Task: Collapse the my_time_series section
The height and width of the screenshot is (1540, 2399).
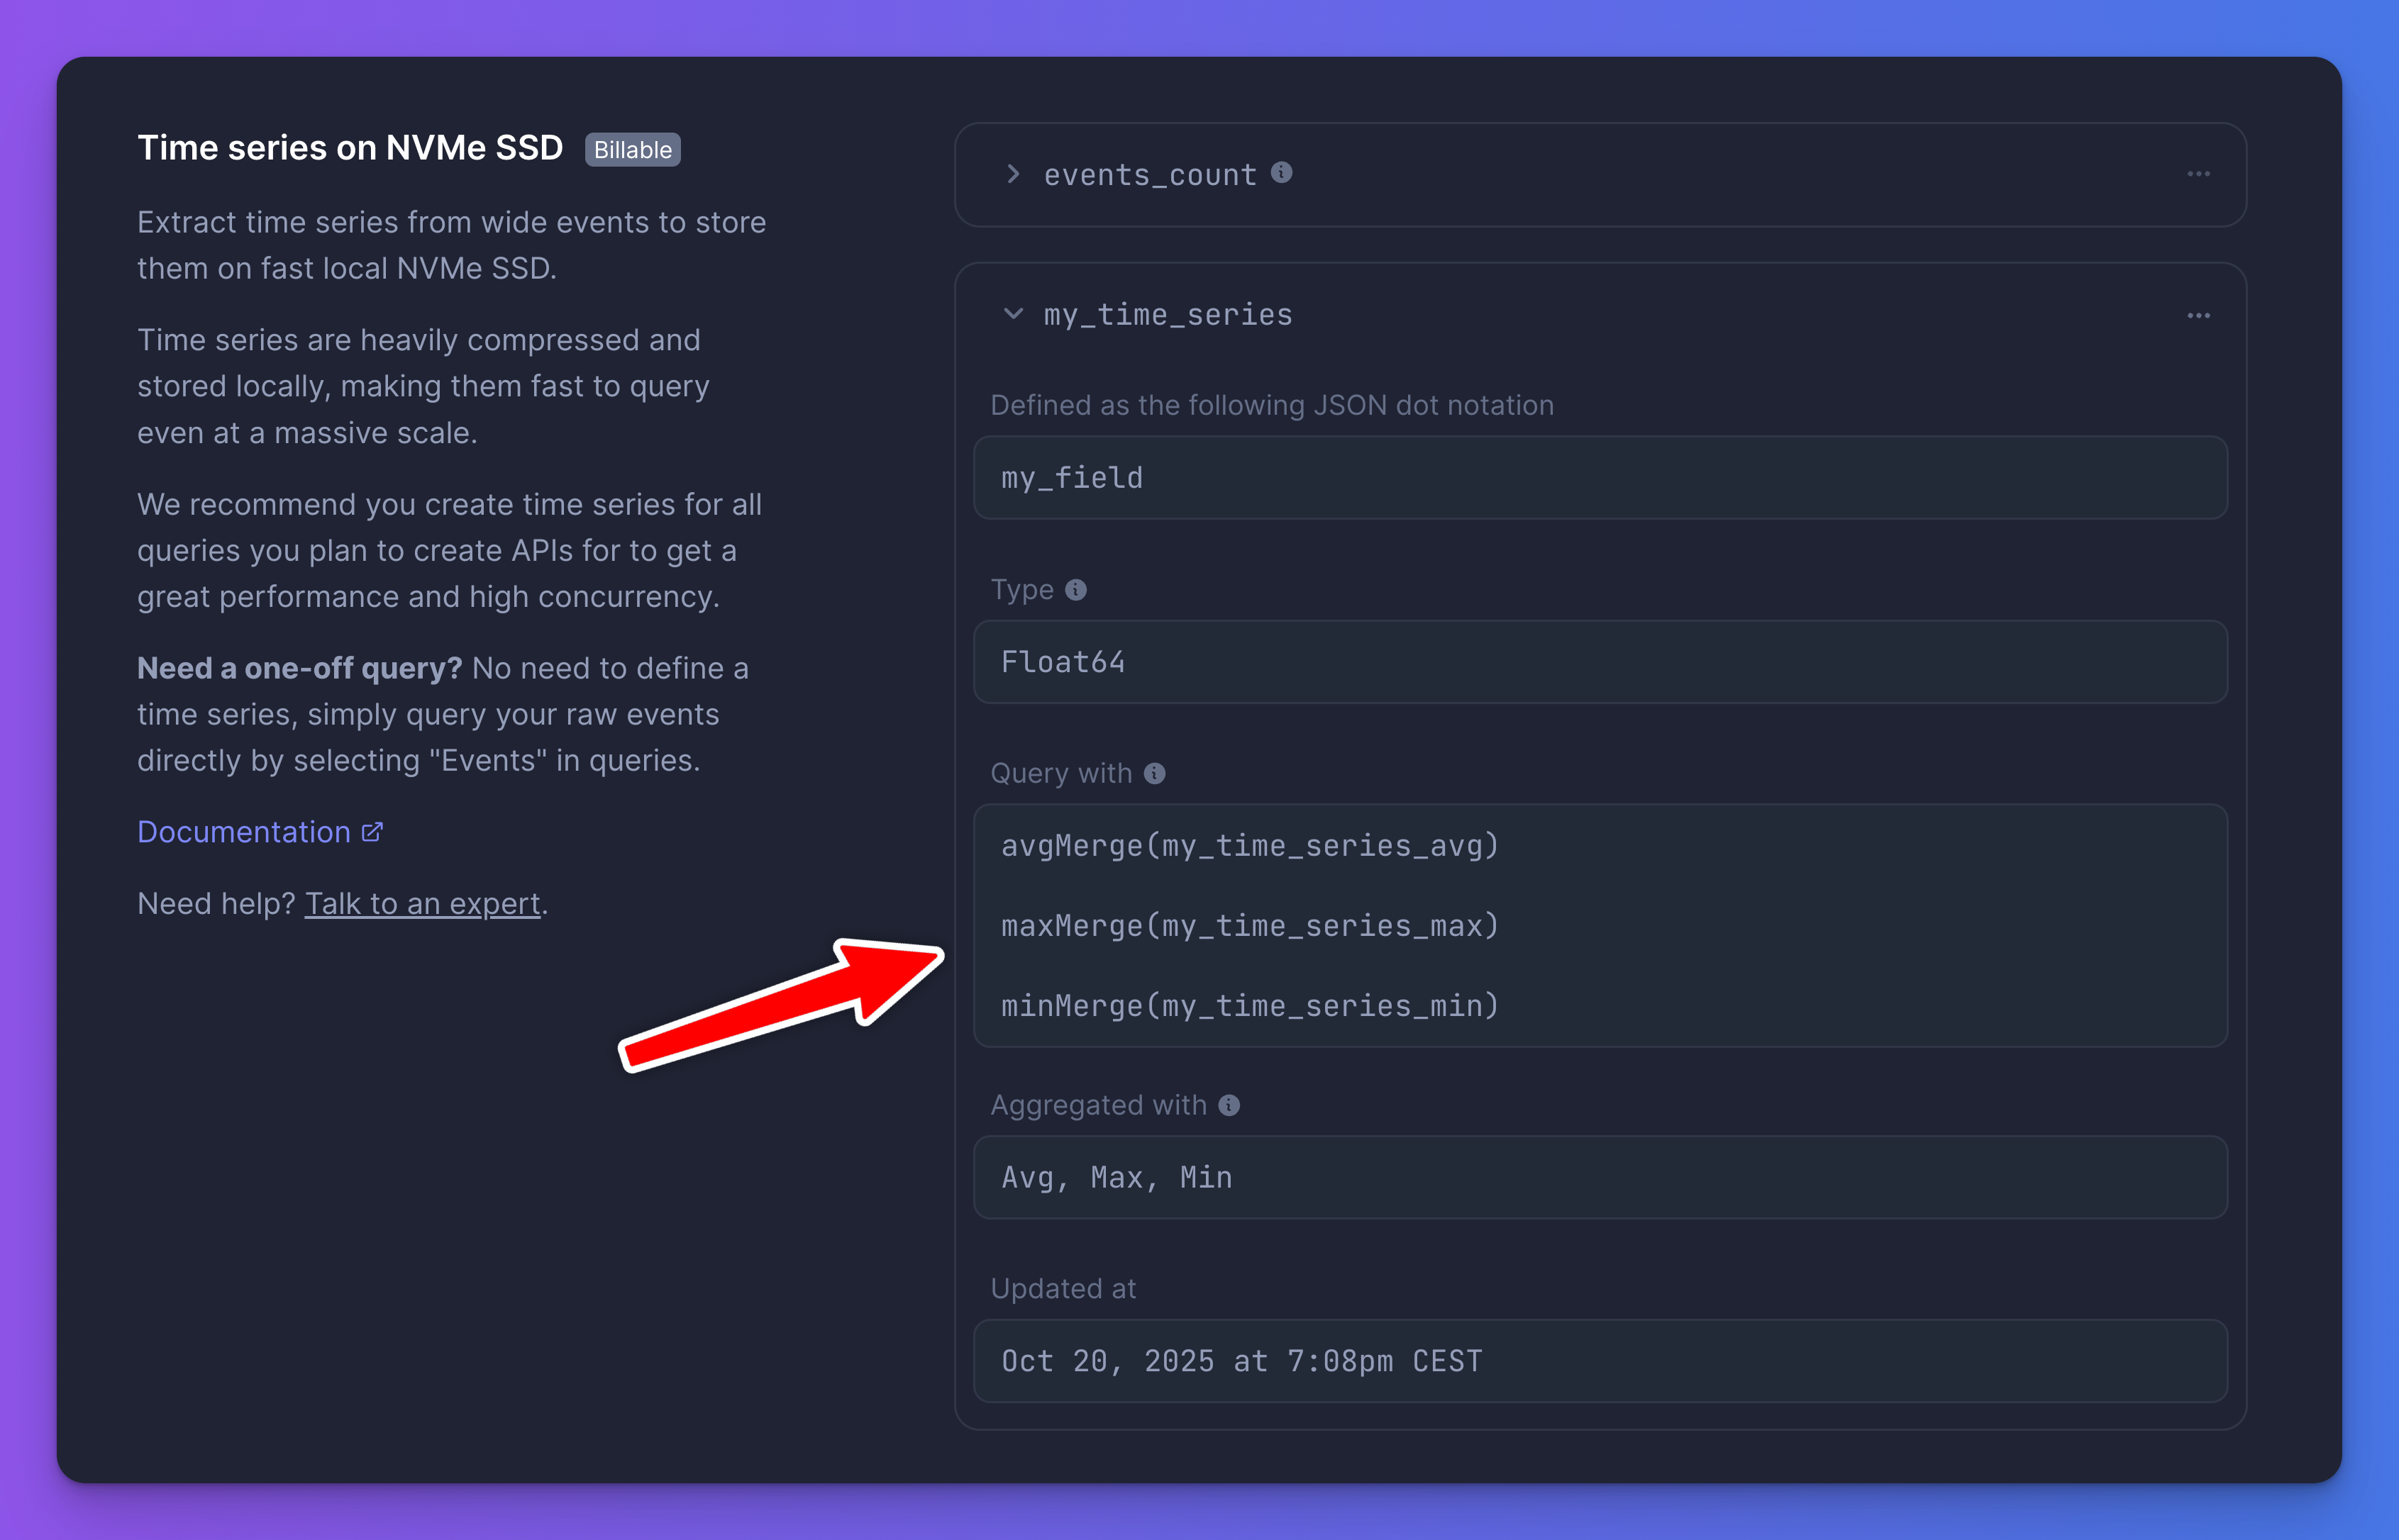Action: (x=1014, y=314)
